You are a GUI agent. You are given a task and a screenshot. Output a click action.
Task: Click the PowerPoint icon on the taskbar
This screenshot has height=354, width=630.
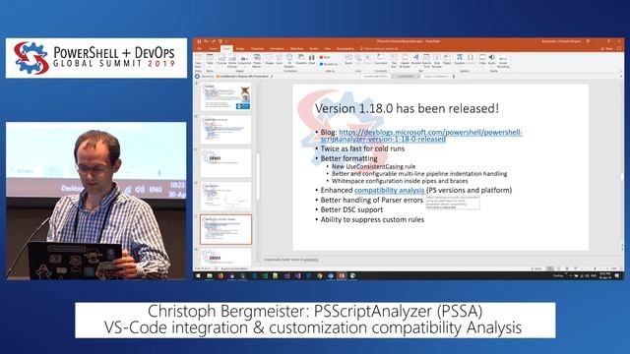coord(342,275)
